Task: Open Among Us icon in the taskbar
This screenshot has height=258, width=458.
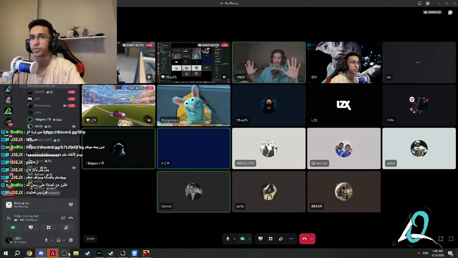Action: click(x=146, y=253)
